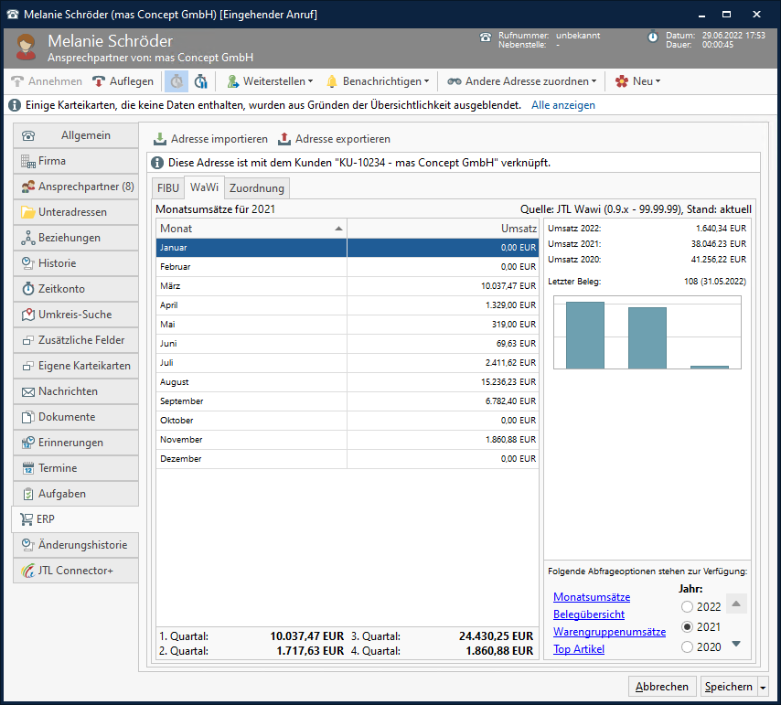The image size is (781, 705).
Task: Open the JTL Connector+ card
Action: pyautogui.click(x=75, y=571)
